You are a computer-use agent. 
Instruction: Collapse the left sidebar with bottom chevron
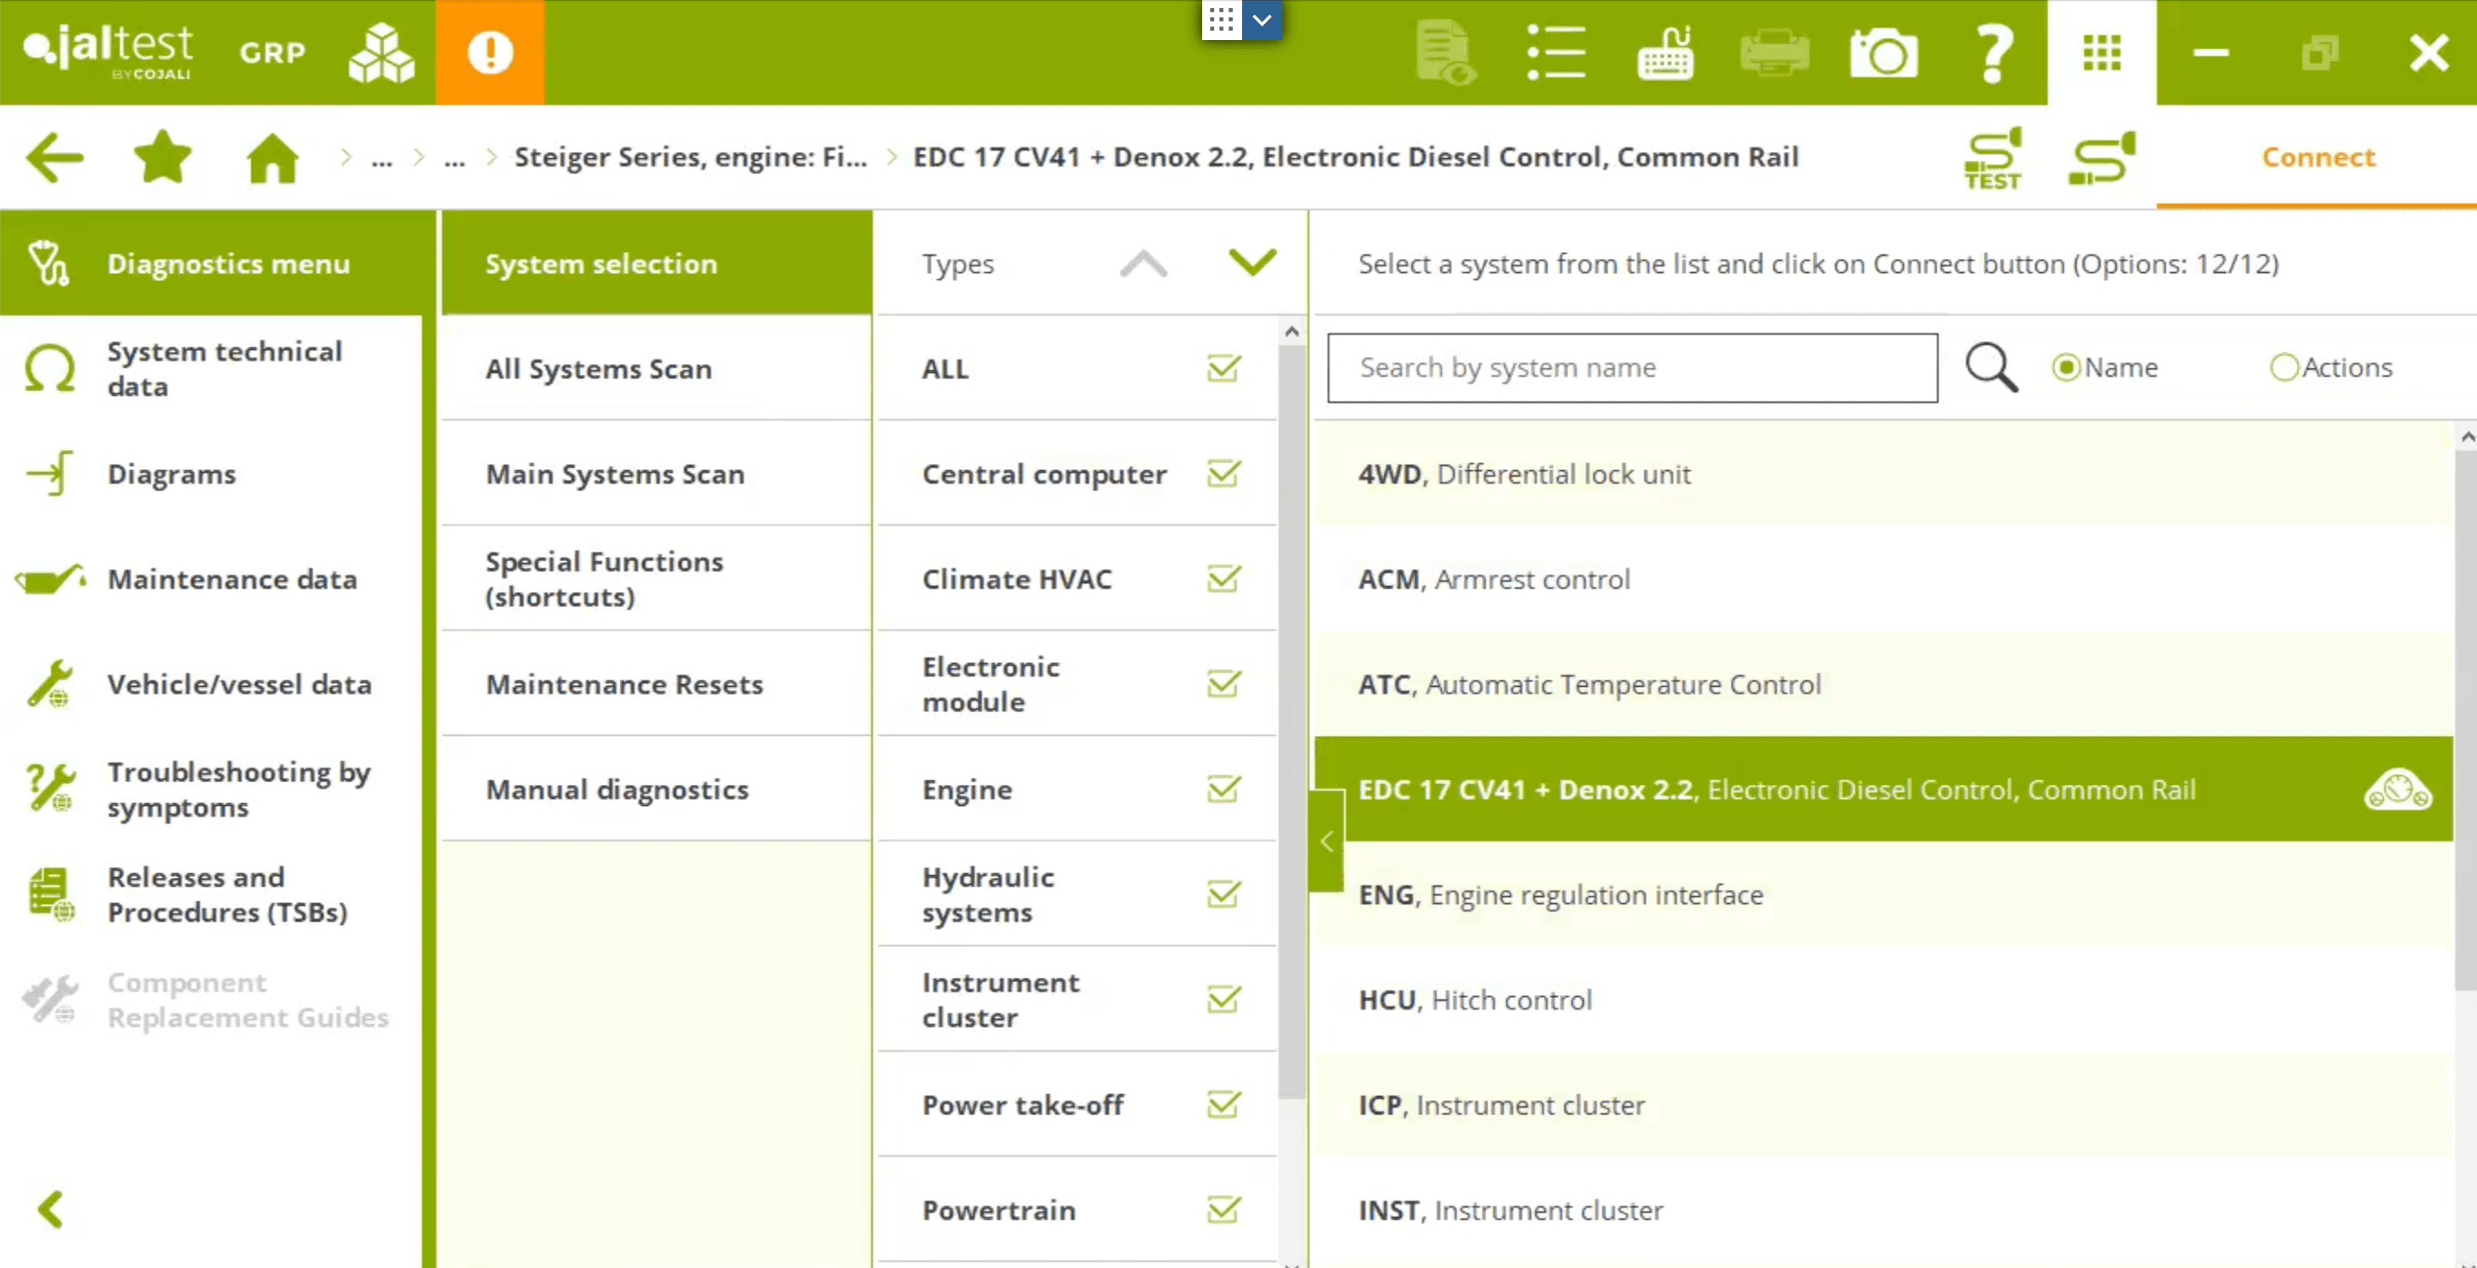point(50,1208)
